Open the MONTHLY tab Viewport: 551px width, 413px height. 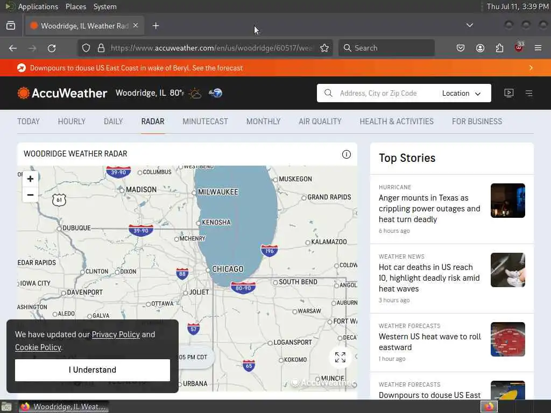click(x=263, y=122)
